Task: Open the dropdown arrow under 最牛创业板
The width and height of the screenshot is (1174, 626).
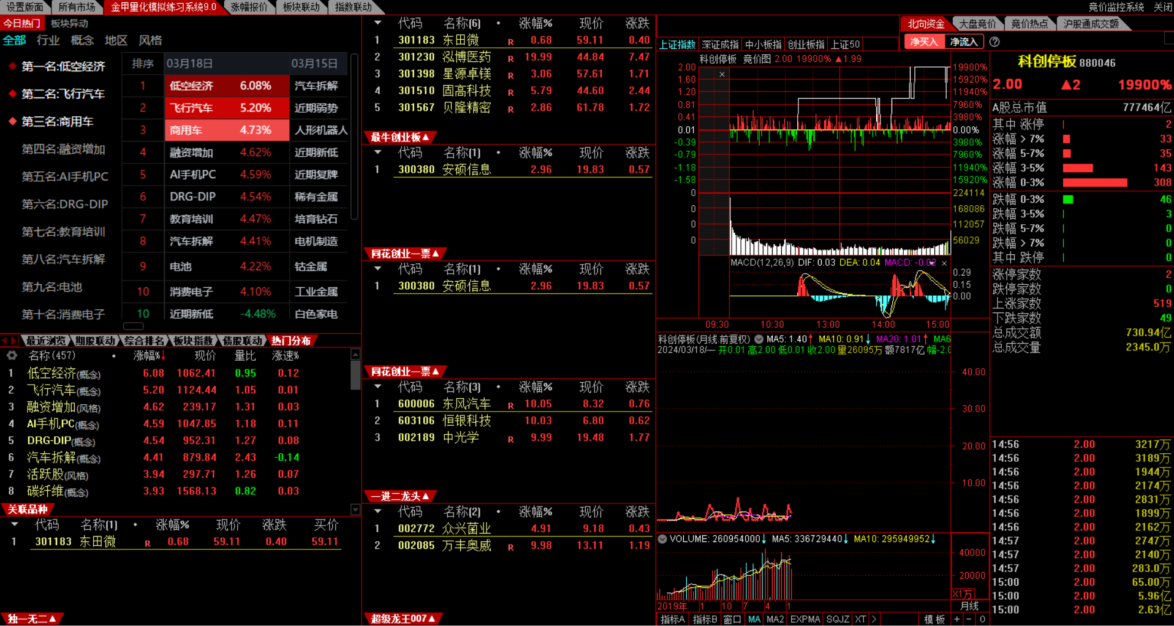Action: [x=378, y=153]
